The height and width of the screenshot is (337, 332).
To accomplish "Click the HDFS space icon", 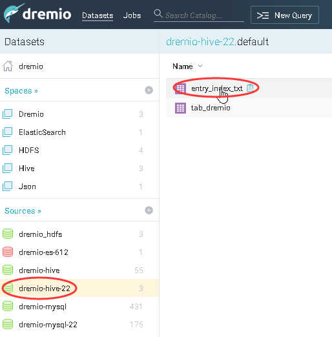I will point(8,150).
